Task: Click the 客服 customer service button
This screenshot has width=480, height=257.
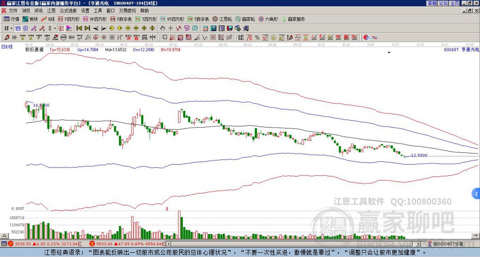Action: pos(432,3)
